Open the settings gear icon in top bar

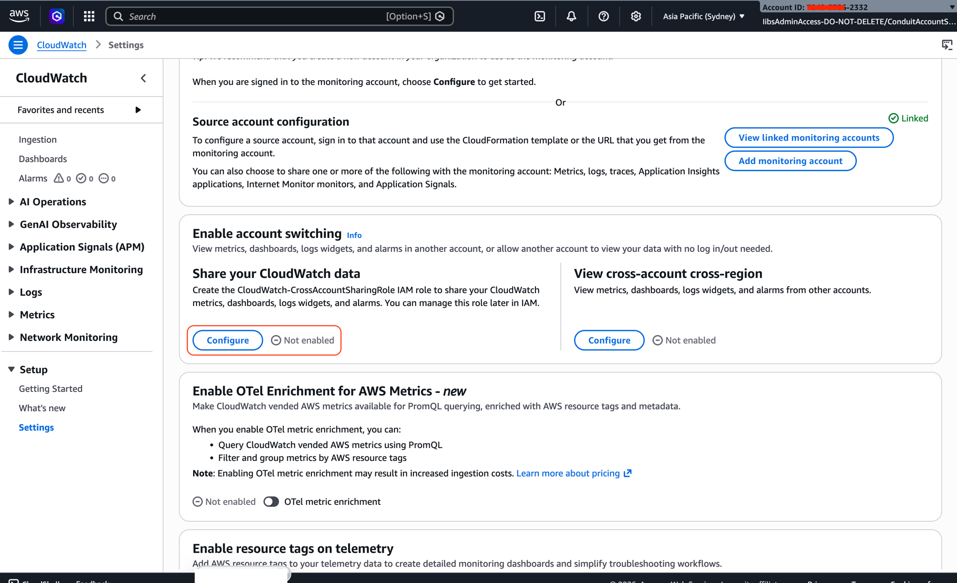click(635, 16)
